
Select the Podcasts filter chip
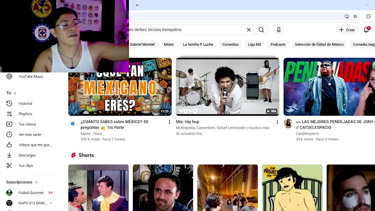pos(278,44)
